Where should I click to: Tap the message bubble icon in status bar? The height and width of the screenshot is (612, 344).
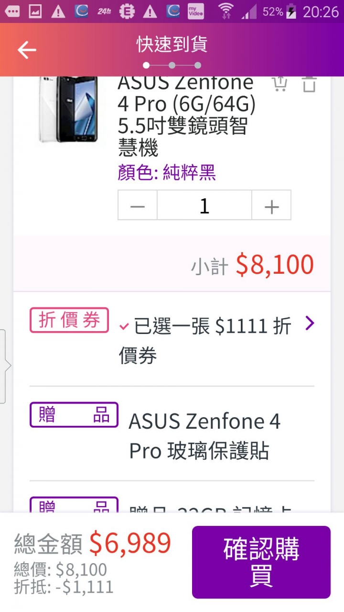[12, 11]
